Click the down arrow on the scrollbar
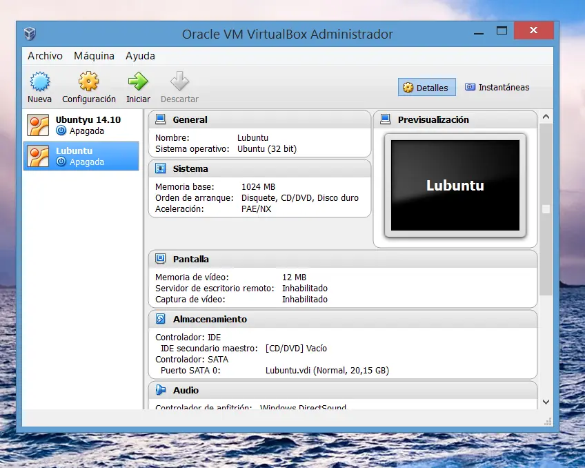This screenshot has height=468, width=585. click(x=546, y=401)
